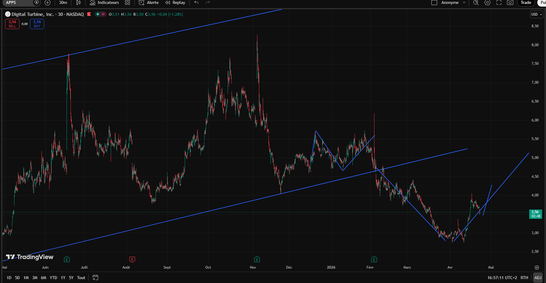
Task: Click the current price label 3,56 on price axis
Action: [x=536, y=214]
